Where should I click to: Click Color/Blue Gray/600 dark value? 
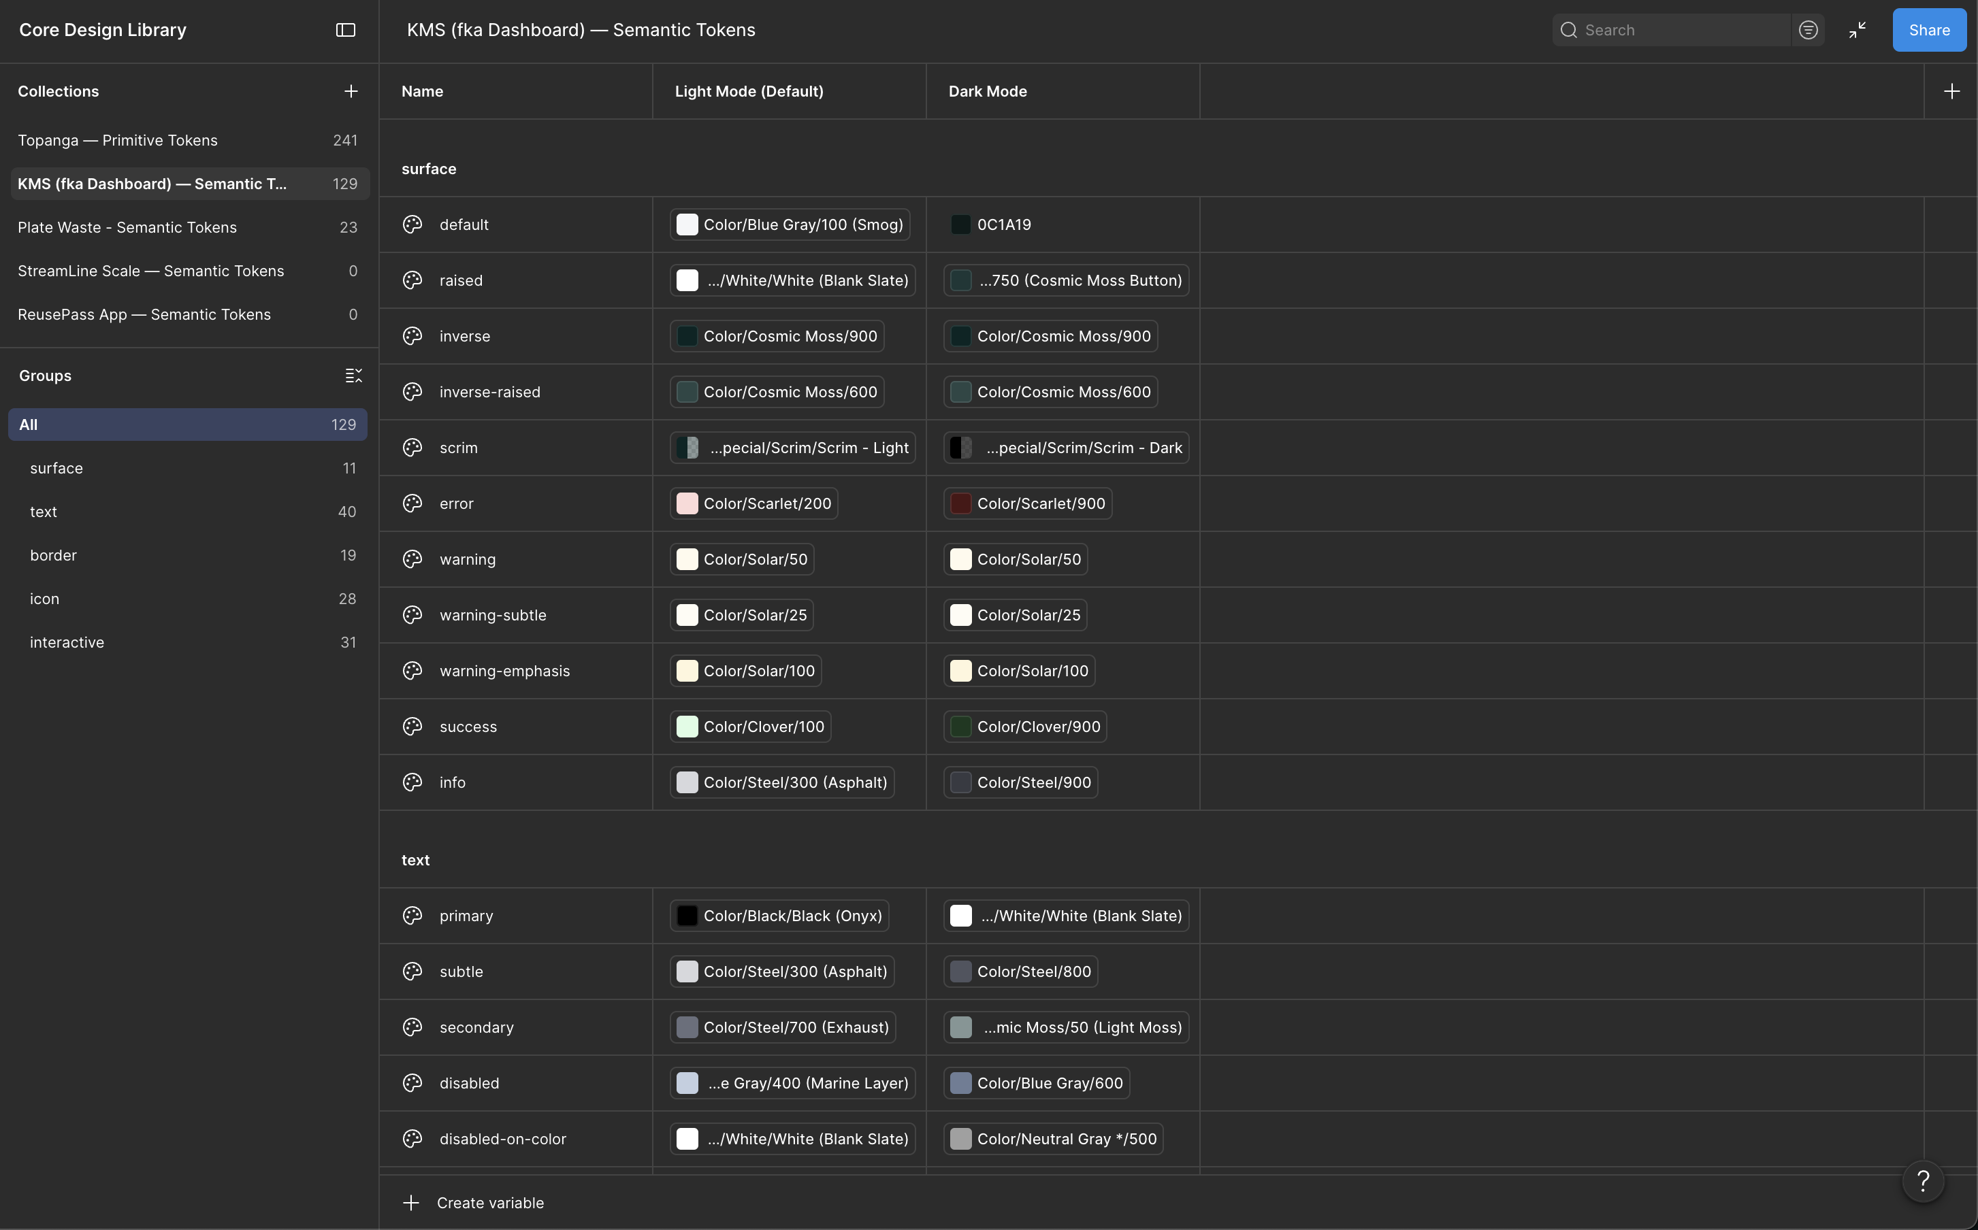(1037, 1084)
